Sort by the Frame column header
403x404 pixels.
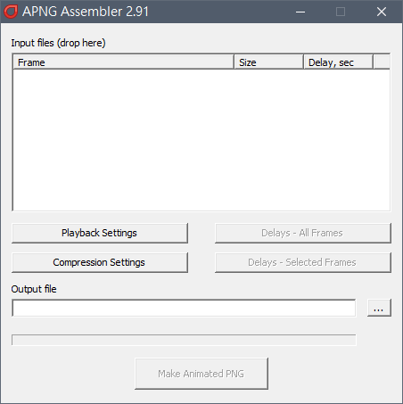click(124, 62)
